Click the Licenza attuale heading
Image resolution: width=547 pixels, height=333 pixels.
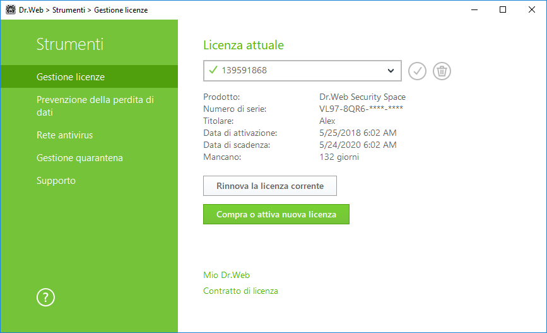point(244,45)
